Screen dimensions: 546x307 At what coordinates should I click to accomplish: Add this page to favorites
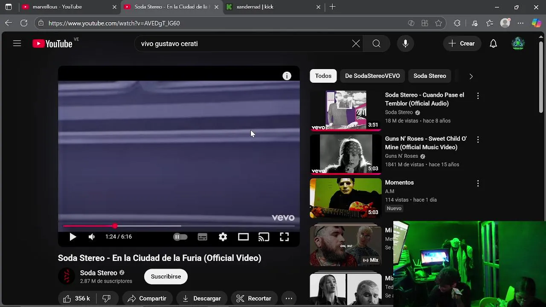pos(439,23)
